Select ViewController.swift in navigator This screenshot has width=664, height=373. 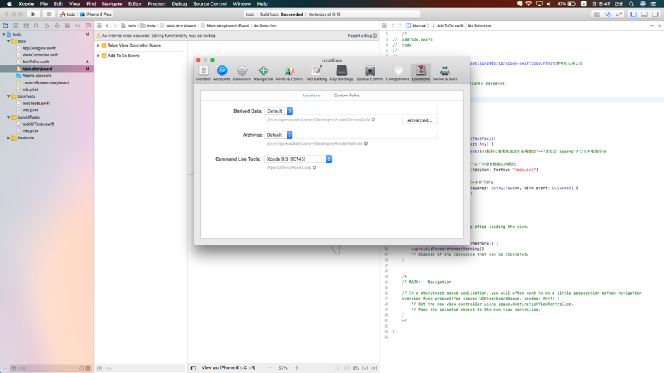point(40,55)
